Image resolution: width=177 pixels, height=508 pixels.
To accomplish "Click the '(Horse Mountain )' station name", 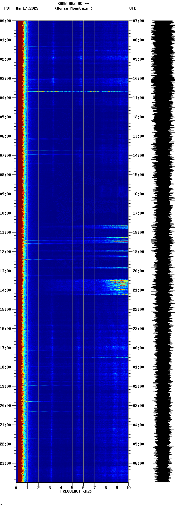I will (74, 8).
